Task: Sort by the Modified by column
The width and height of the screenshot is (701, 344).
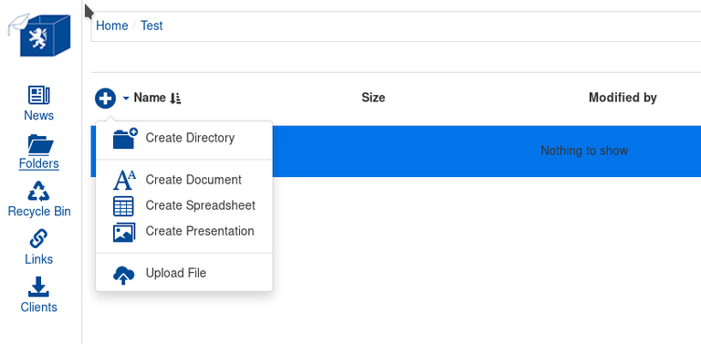Action: [x=623, y=98]
